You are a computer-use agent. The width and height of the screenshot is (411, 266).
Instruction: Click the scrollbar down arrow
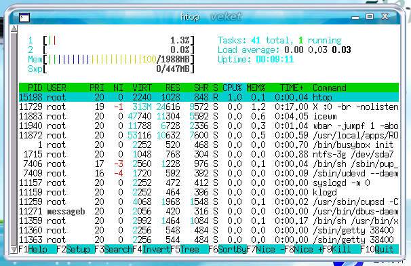pos(14,250)
